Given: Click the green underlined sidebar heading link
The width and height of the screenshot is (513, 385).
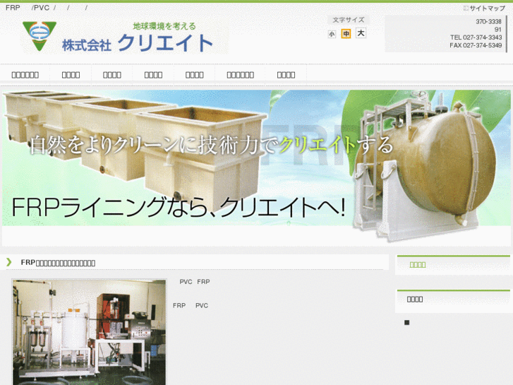Looking at the screenshot, I should click(x=418, y=265).
